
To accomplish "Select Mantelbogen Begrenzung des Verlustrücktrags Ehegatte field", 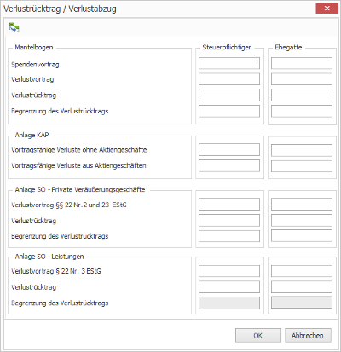I will [302, 111].
